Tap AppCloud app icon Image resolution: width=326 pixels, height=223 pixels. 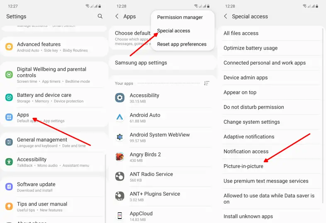click(x=120, y=216)
